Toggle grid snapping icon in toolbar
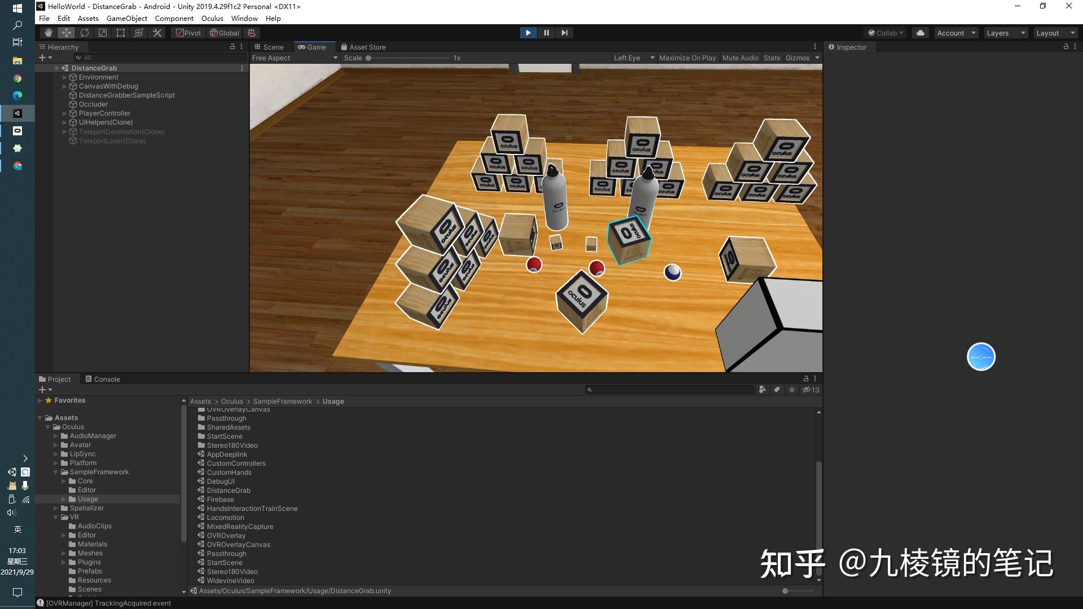Viewport: 1083px width, 609px height. [x=252, y=33]
